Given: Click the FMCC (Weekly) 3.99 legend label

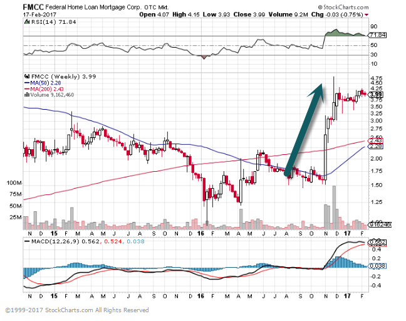Looking at the screenshot, I should tap(63, 76).
